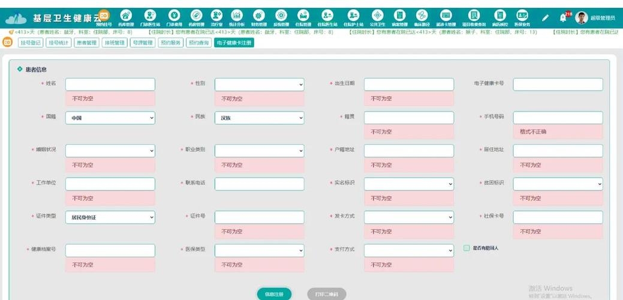Select the 电子健康卡注册 tab

click(234, 43)
